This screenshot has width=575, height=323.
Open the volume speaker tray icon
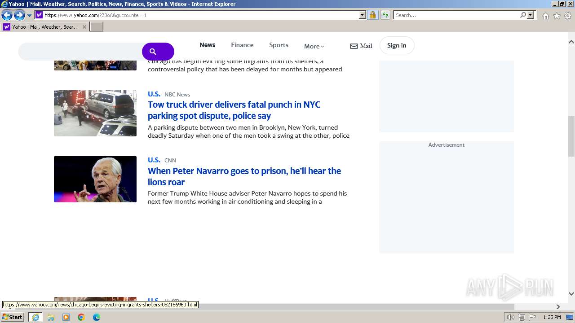point(510,317)
